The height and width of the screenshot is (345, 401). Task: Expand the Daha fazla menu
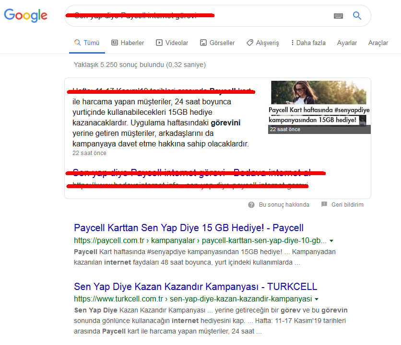point(308,43)
